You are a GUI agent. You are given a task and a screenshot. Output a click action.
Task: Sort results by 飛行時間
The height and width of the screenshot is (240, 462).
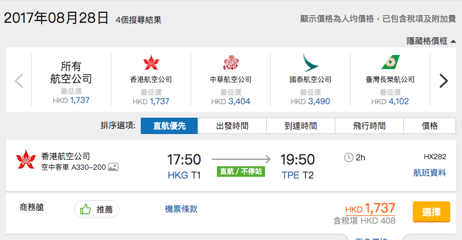coord(369,126)
